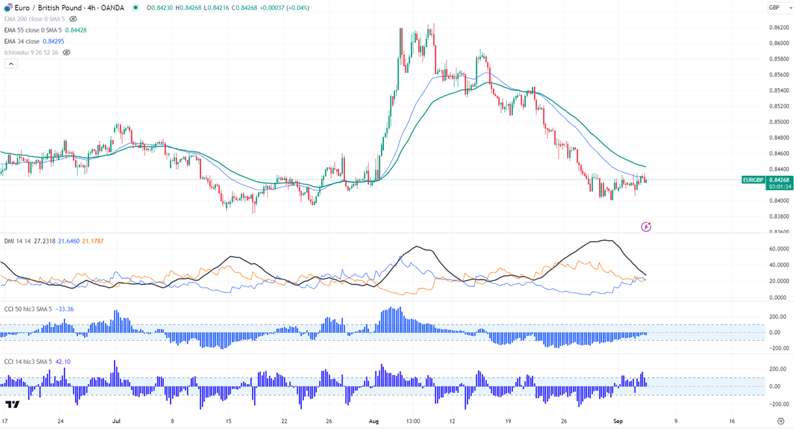The image size is (794, 429).
Task: Show the hidden EMA 200 indicator
Action: click(x=74, y=19)
